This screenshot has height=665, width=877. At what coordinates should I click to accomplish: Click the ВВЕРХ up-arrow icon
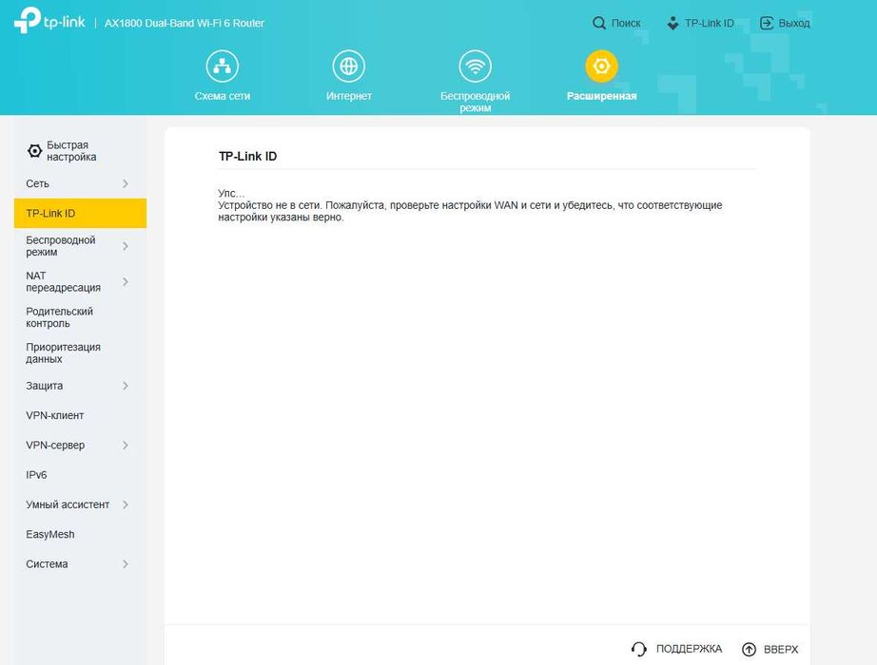(x=749, y=649)
